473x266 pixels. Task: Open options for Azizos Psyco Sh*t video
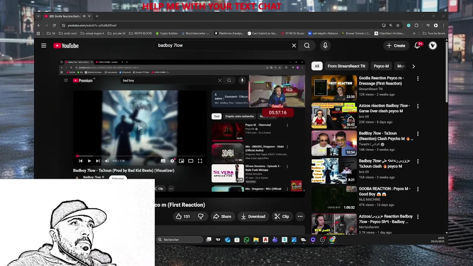tap(418, 216)
